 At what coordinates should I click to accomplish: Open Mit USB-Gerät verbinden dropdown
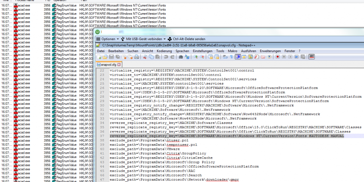click(x=144, y=39)
